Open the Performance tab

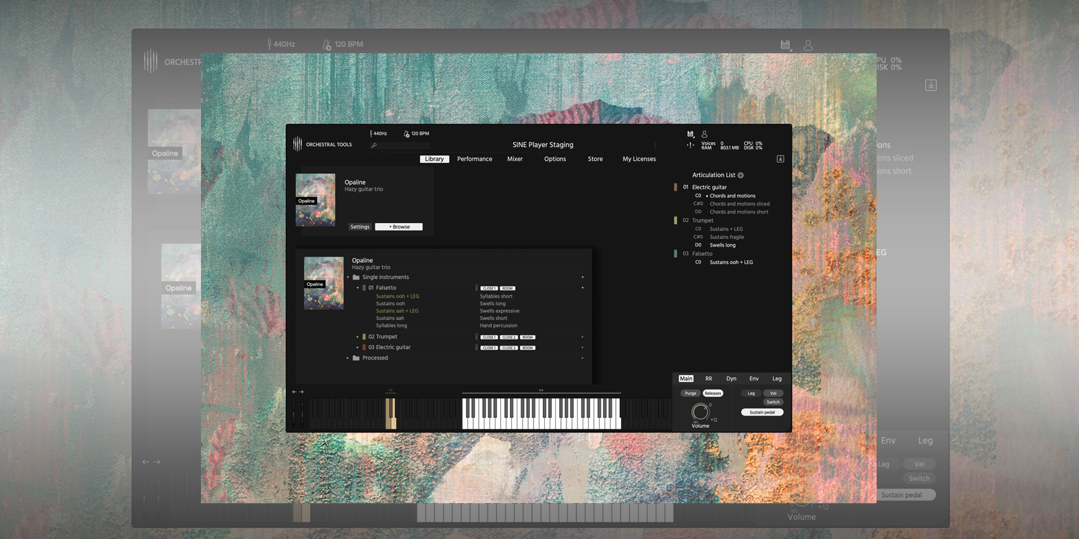click(475, 159)
